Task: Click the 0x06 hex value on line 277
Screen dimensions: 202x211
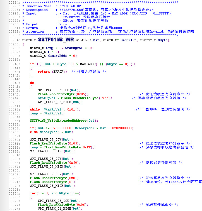Action: point(81,205)
